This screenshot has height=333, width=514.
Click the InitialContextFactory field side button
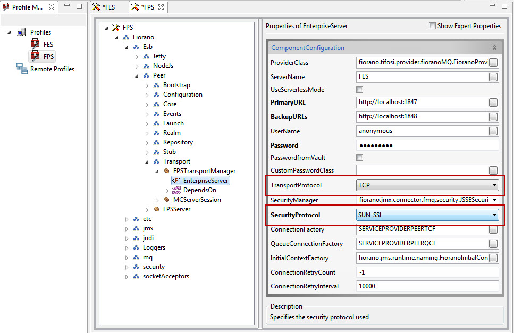click(493, 258)
